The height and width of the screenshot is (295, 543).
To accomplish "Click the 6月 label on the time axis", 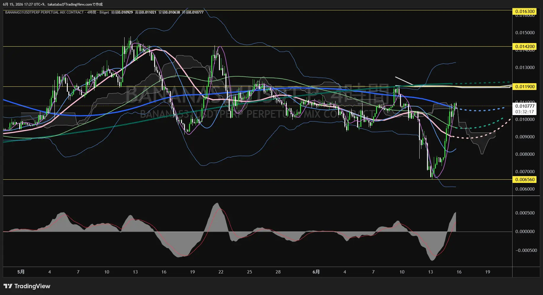I will point(316,272).
